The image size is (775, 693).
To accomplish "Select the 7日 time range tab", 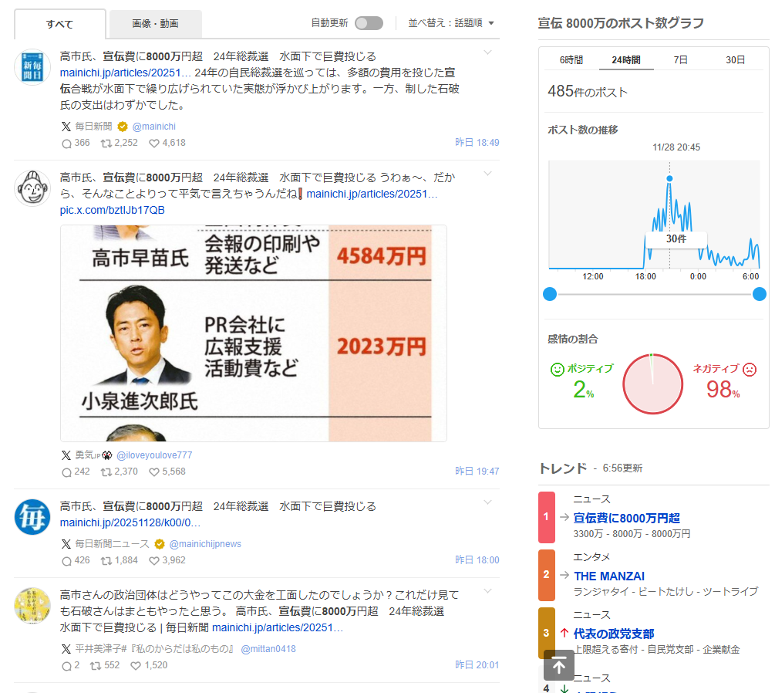I will point(681,59).
